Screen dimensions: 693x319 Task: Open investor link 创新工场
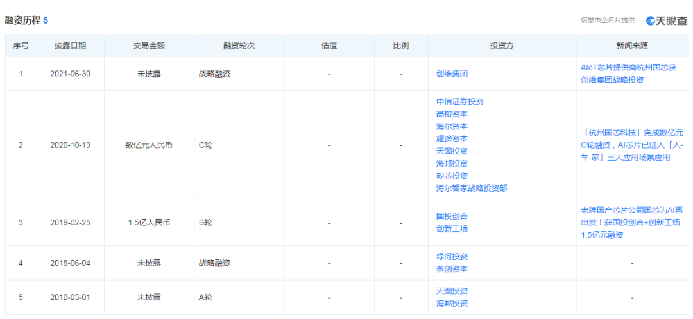(x=452, y=229)
